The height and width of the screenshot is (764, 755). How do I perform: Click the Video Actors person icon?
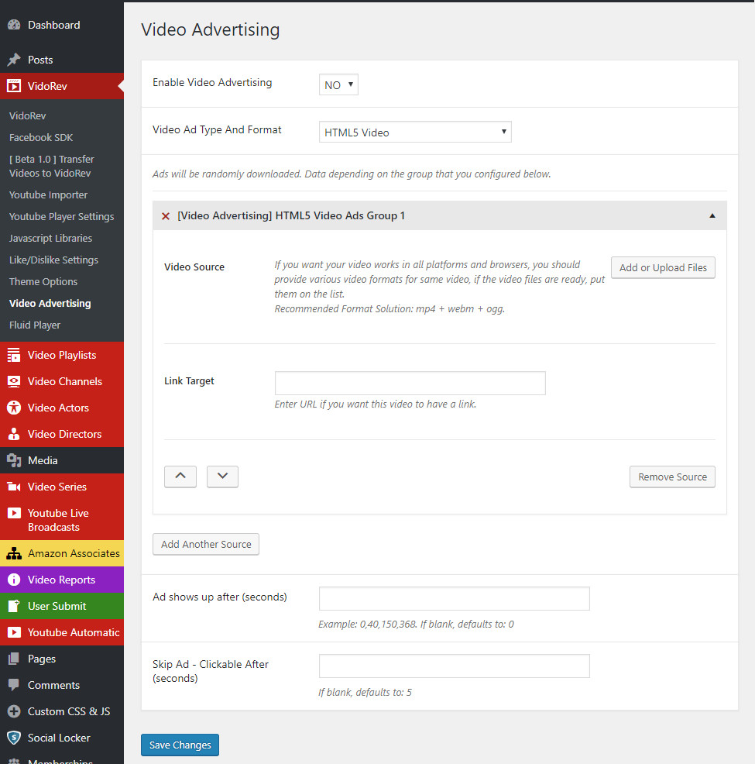14,408
